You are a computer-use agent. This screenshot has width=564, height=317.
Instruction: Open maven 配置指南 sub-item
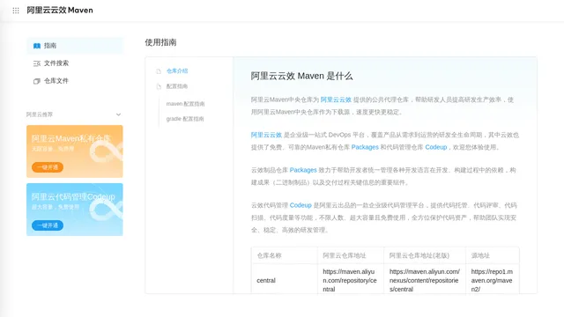185,104
